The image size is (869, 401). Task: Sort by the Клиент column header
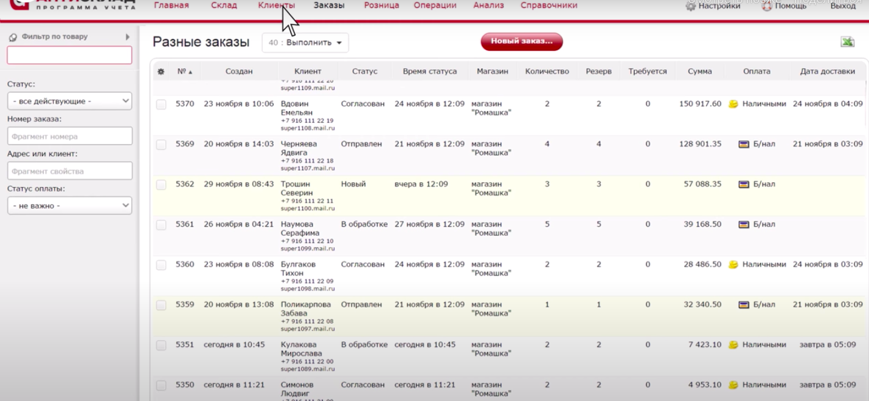point(308,71)
